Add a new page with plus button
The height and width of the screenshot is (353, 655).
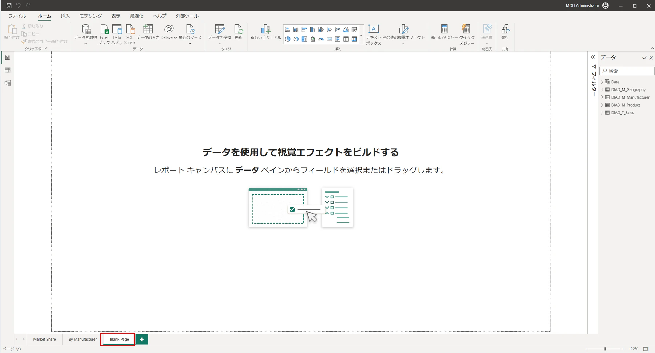click(142, 339)
